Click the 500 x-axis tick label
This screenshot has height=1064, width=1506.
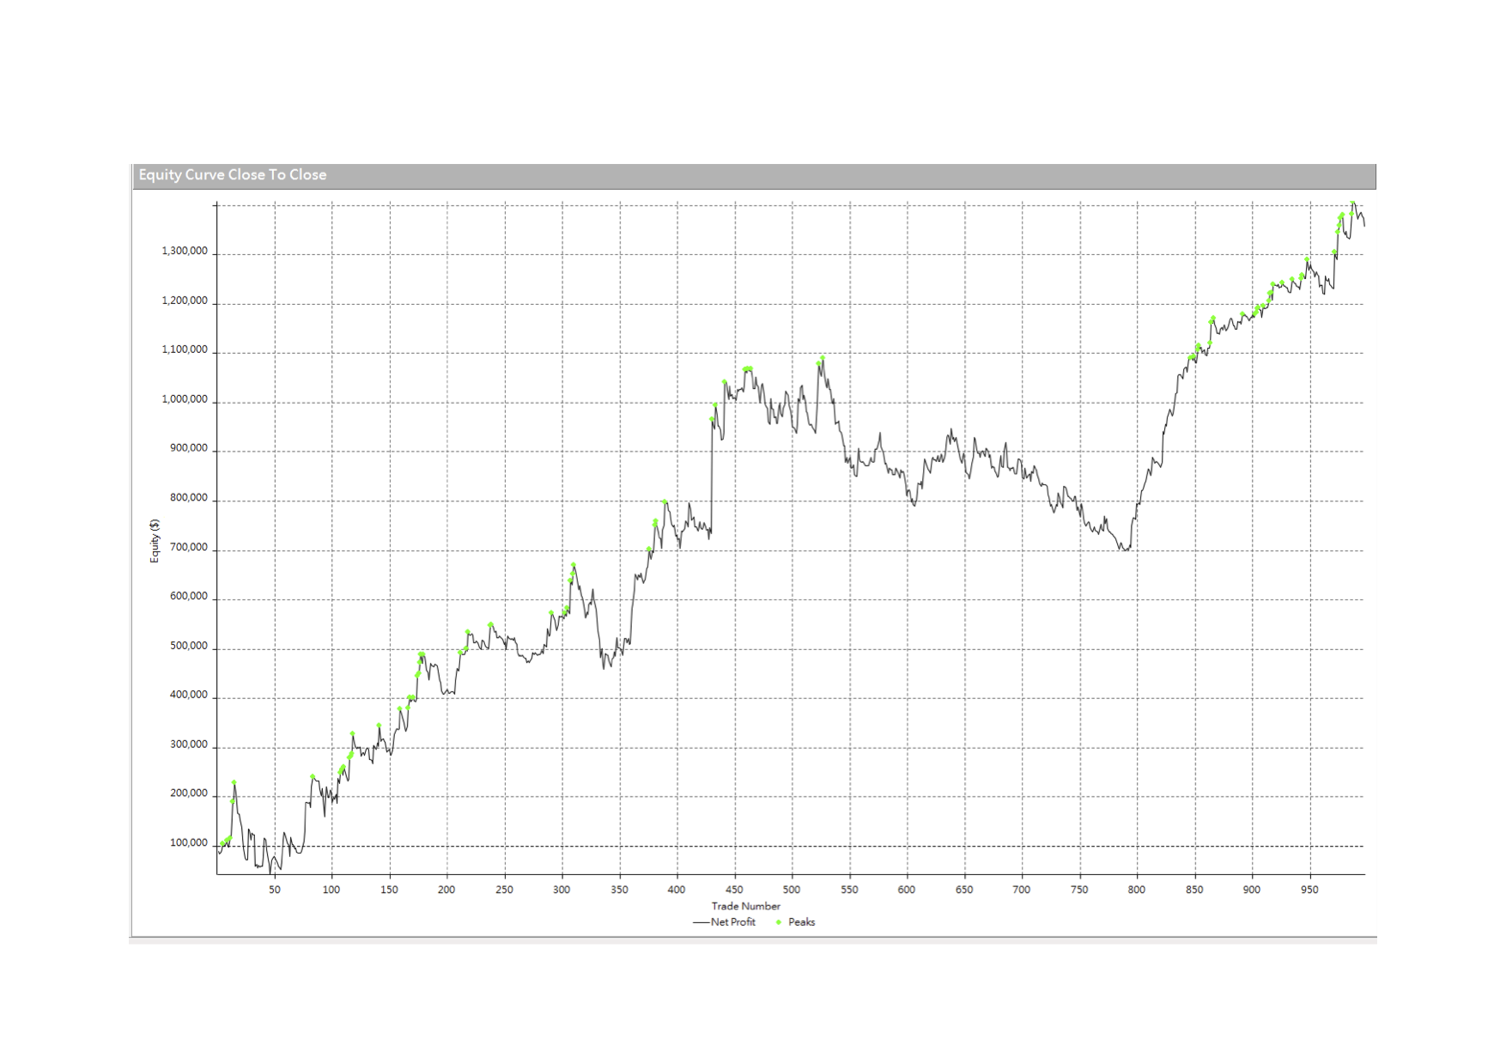792,890
